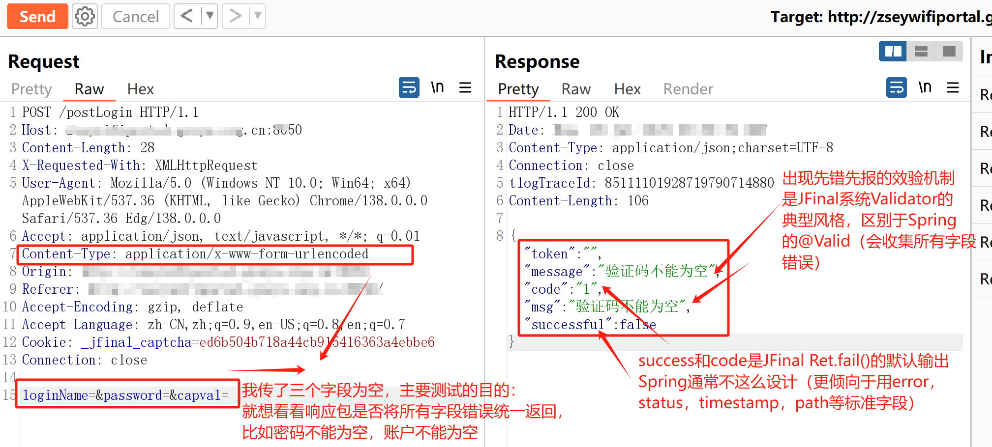Click the "message" JSON field
Viewport: 992px width, 447px height.
622,272
